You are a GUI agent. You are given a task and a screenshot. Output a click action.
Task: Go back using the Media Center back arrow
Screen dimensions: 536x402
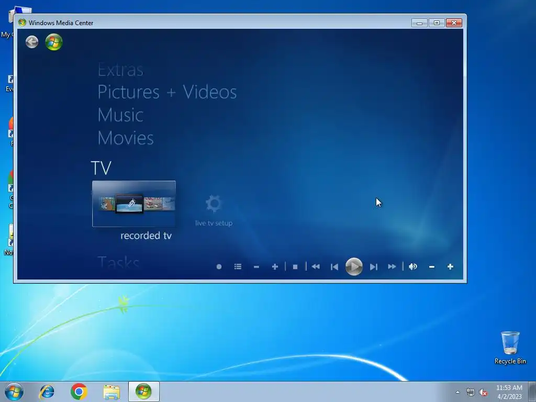tap(32, 42)
